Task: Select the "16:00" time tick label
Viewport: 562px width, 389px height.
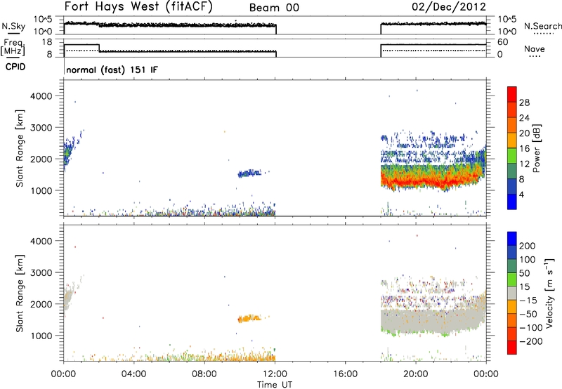Action: pyautogui.click(x=345, y=374)
